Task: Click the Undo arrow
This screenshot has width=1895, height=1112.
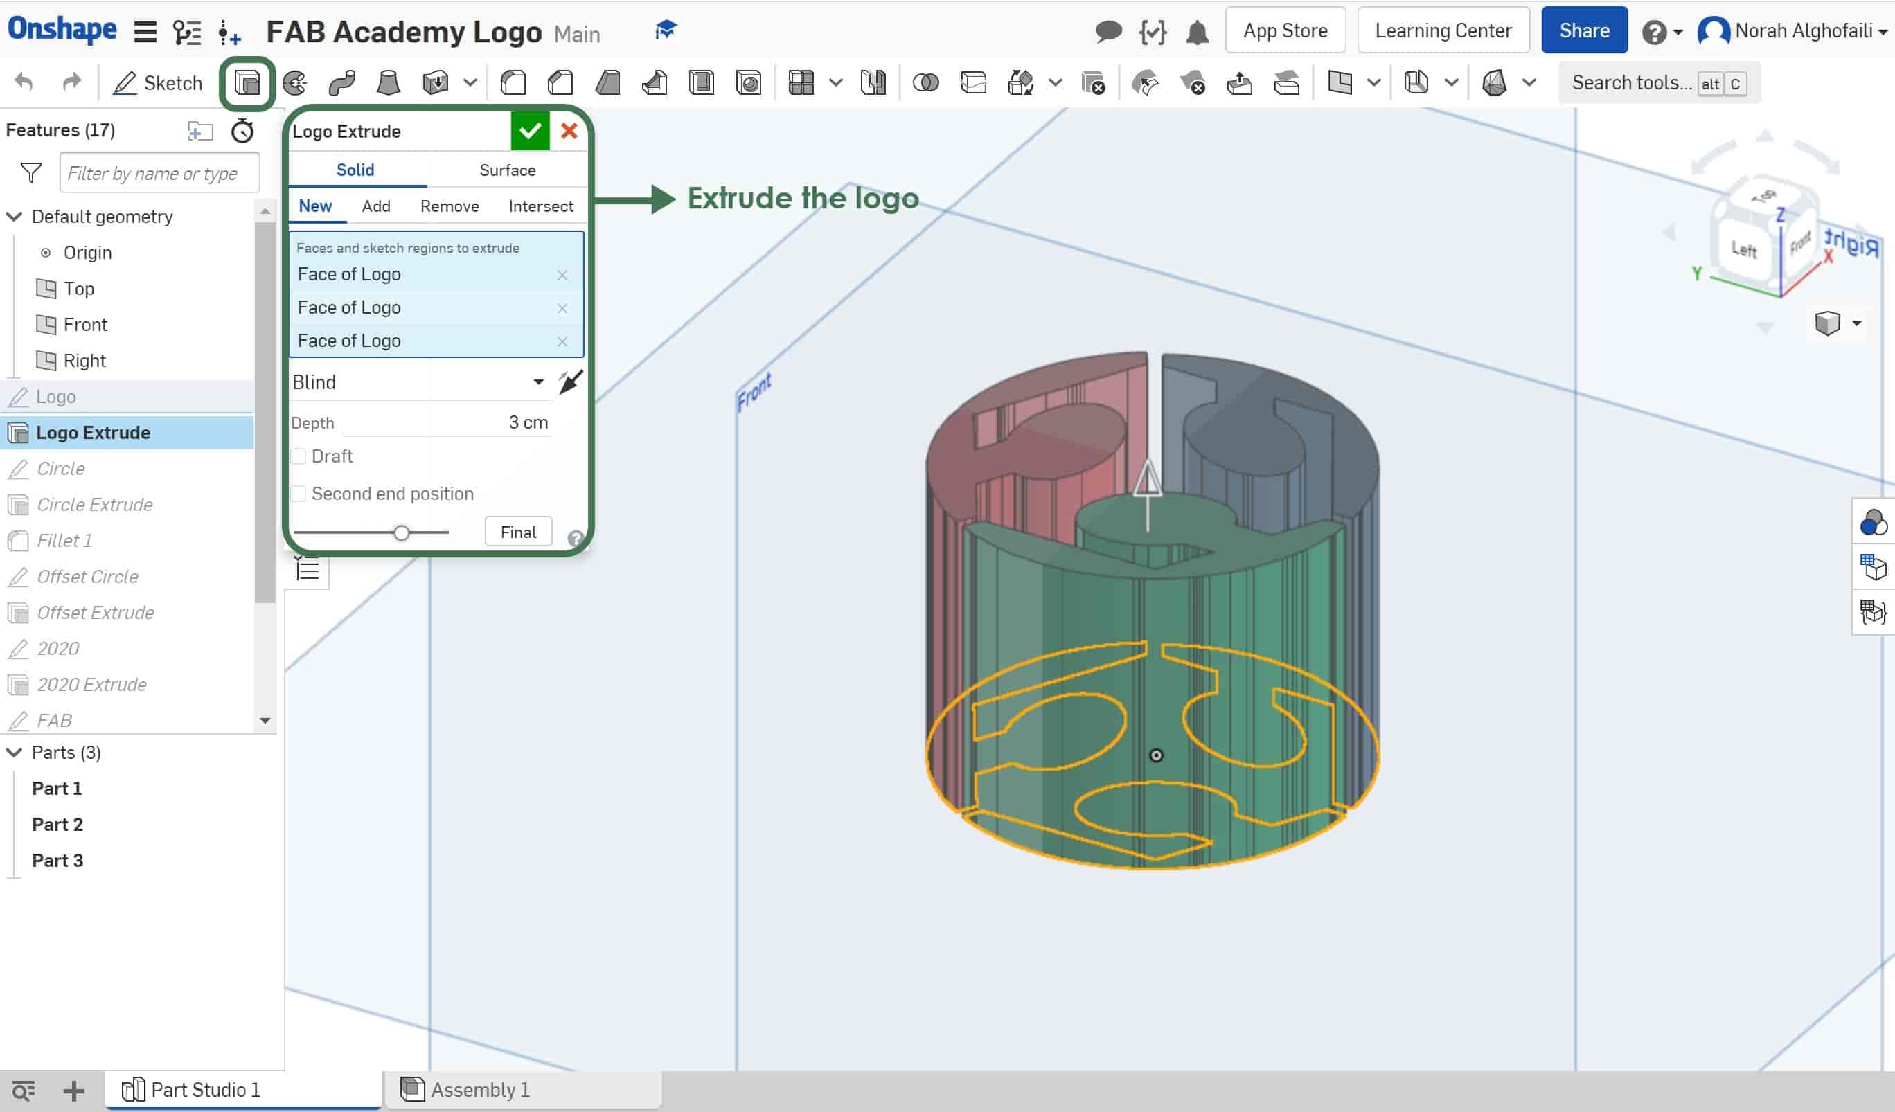Action: pos(24,82)
